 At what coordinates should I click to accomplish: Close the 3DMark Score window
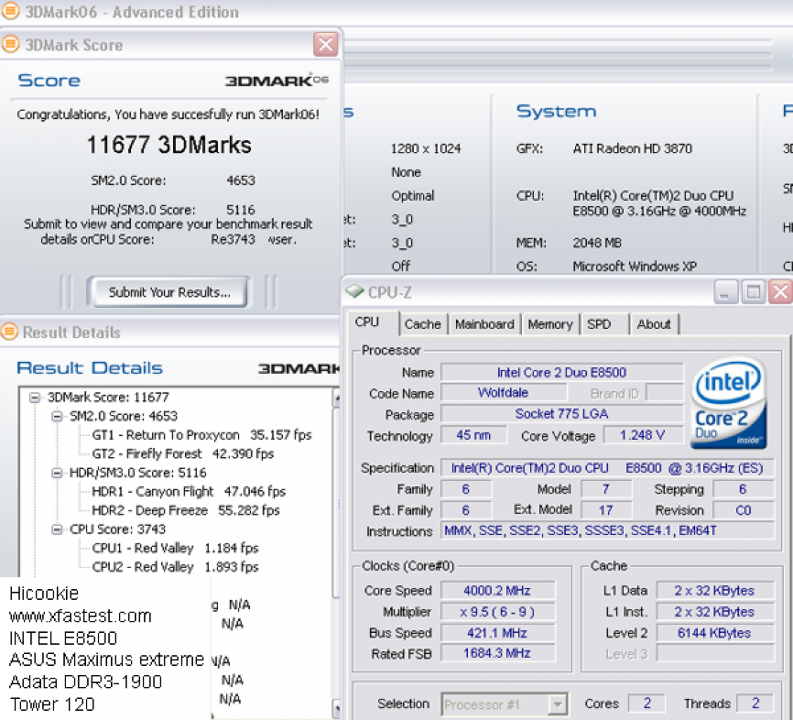tap(326, 44)
